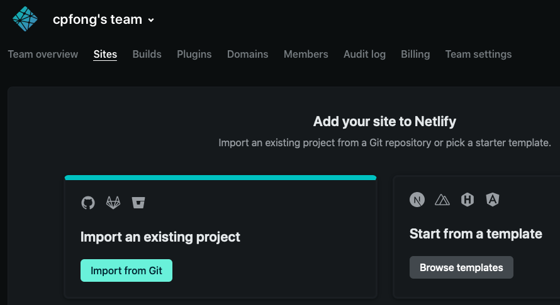Open the Audit log tab
Viewport: 560px width, 305px height.
tap(364, 54)
